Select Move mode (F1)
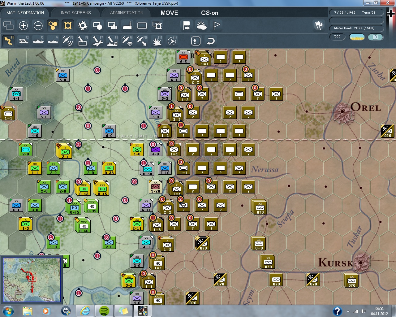Viewport: 396px width, 317px height. pos(8,41)
